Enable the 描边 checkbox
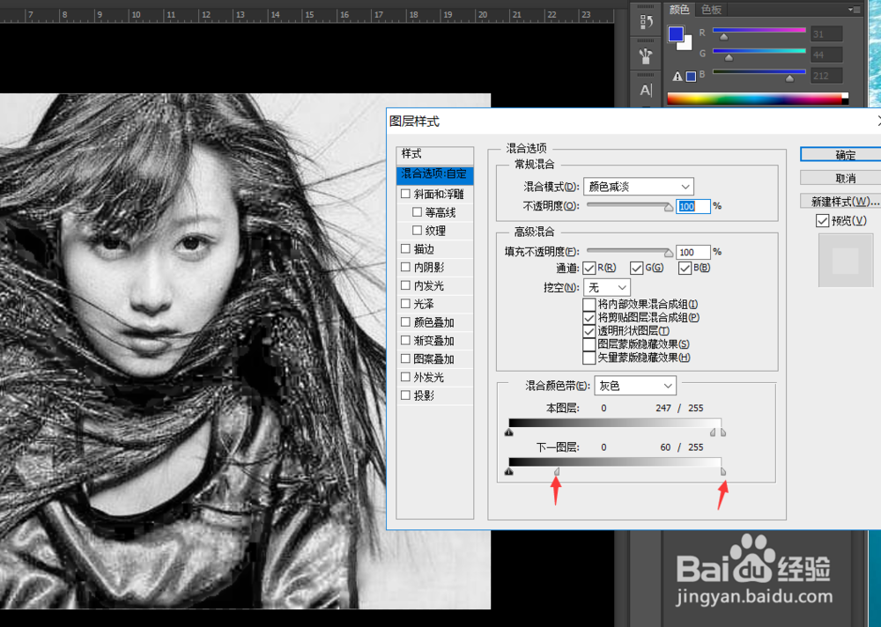Viewport: 881px width, 627px height. point(405,249)
